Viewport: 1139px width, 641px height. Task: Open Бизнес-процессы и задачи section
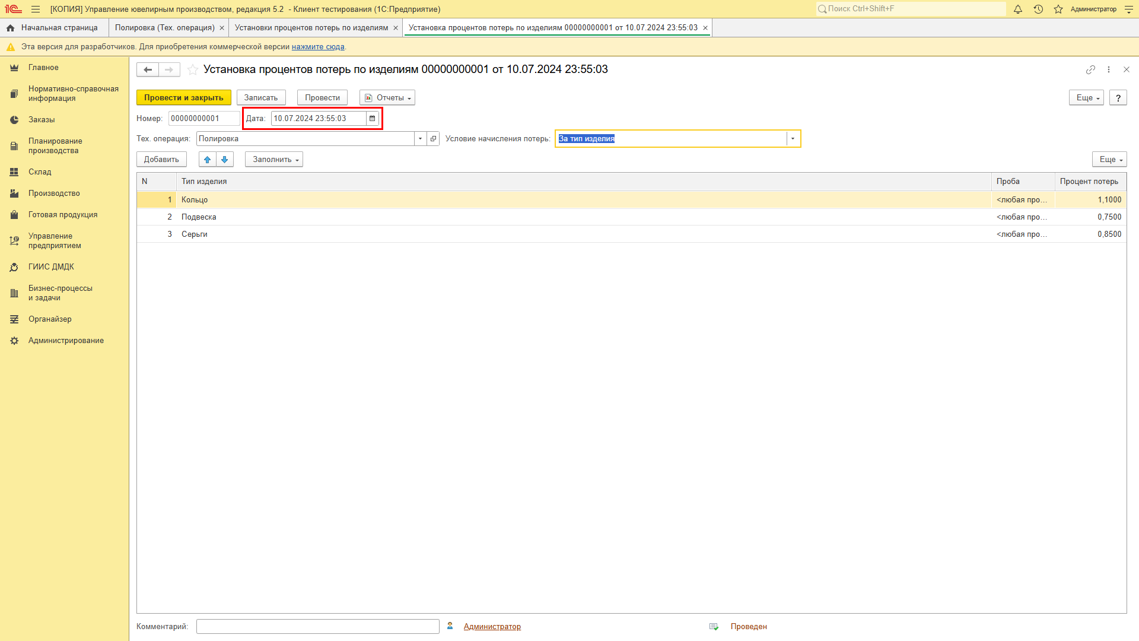tap(65, 293)
